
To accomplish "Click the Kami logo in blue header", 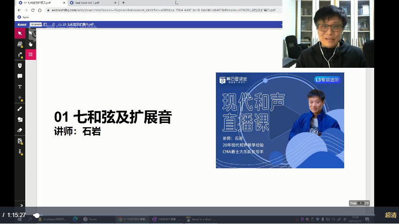I will (x=22, y=24).
